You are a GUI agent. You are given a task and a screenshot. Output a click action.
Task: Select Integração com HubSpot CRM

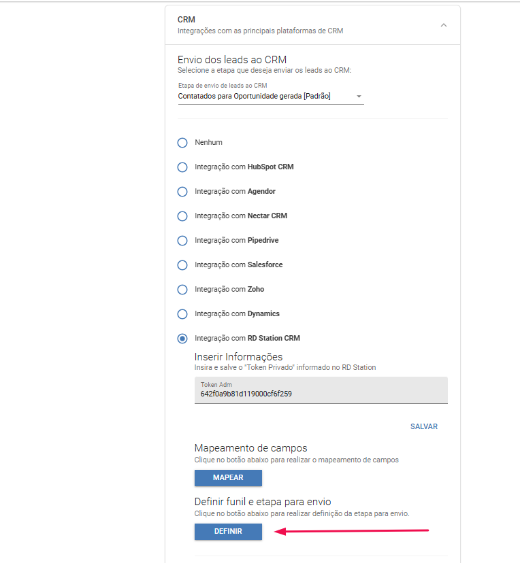(x=182, y=167)
